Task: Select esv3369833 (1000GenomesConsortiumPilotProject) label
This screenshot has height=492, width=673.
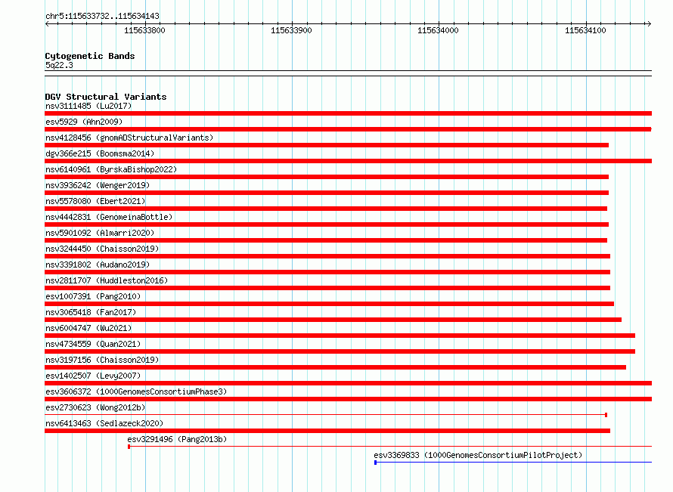Action: tap(478, 455)
